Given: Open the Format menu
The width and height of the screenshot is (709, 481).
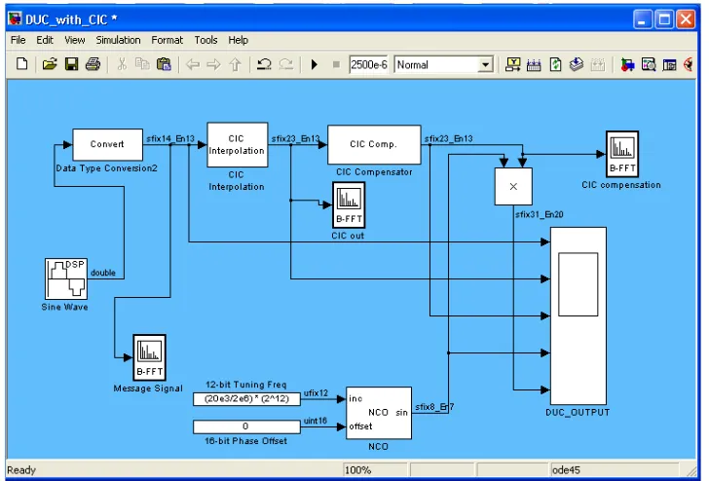Looking at the screenshot, I should 168,40.
